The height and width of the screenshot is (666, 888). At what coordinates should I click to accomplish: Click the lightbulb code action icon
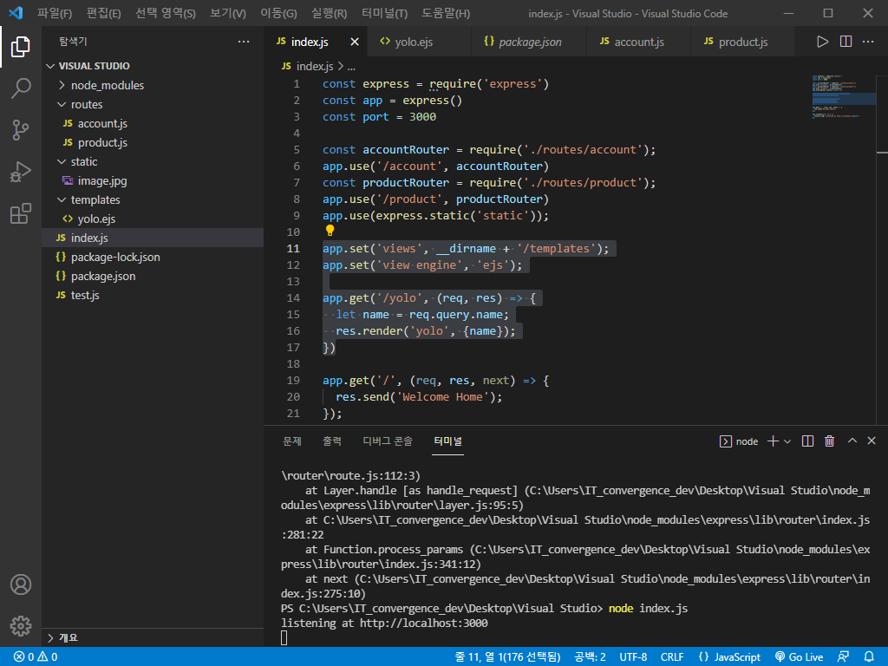[x=330, y=232]
